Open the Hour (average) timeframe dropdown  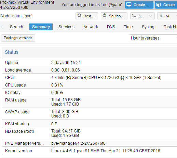[x=153, y=38]
